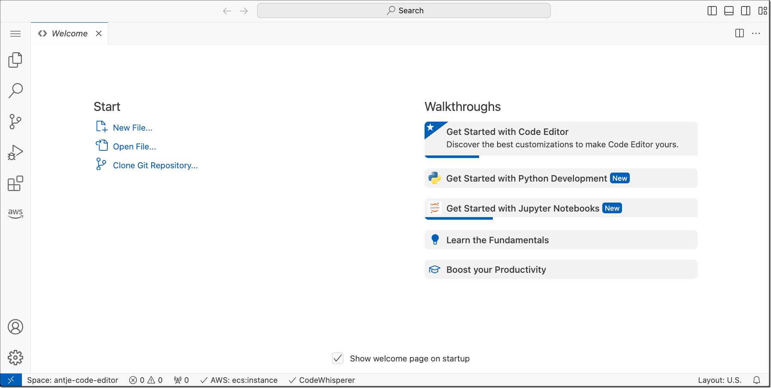
Task: Select the AWS sidebar icon
Action: point(15,213)
